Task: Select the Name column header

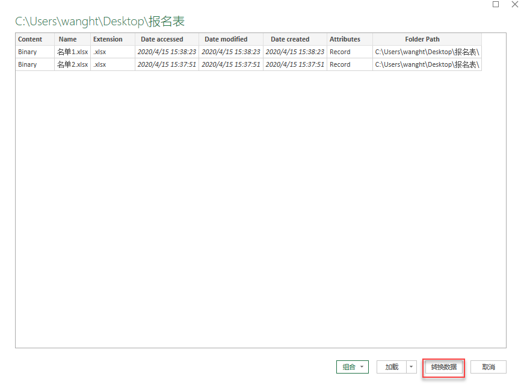Action: pyautogui.click(x=72, y=39)
